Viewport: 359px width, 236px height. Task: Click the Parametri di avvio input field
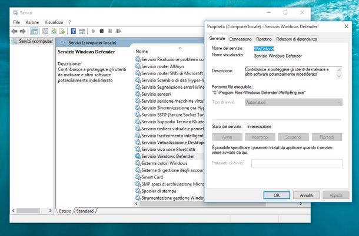click(x=297, y=163)
